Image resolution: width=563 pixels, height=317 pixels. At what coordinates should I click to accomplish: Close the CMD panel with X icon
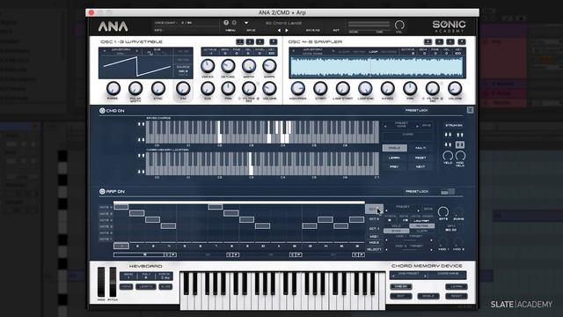pyautogui.click(x=470, y=110)
